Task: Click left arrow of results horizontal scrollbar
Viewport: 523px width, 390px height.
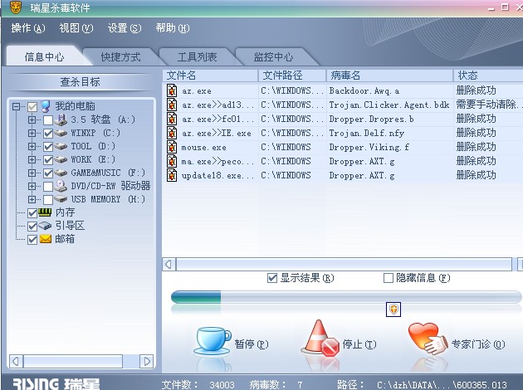Action: tap(169, 265)
